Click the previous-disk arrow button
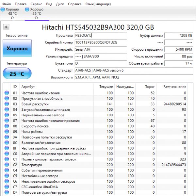 pyautogui.click(x=6, y=27)
